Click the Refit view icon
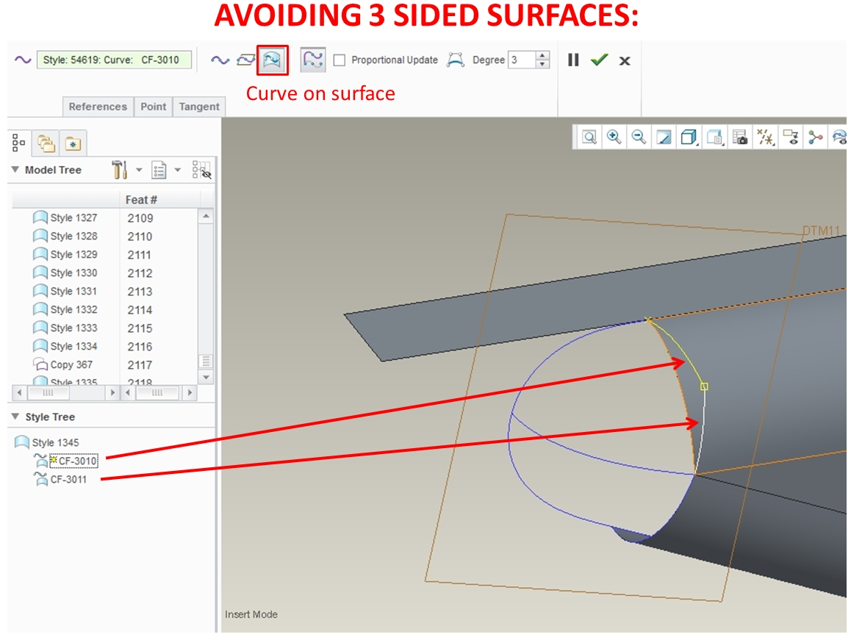The height and width of the screenshot is (637, 851). click(589, 137)
